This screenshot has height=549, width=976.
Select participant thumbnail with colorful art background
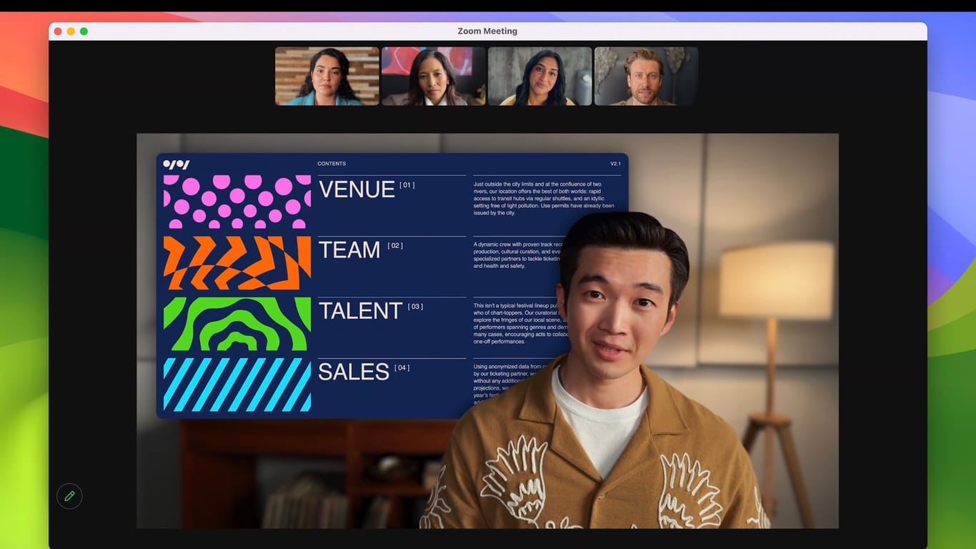[x=434, y=76]
